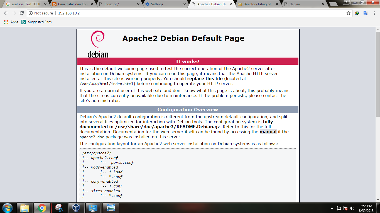Click the '|-- apache2.conf' line
This screenshot has height=213, width=380.
[x=100, y=158]
